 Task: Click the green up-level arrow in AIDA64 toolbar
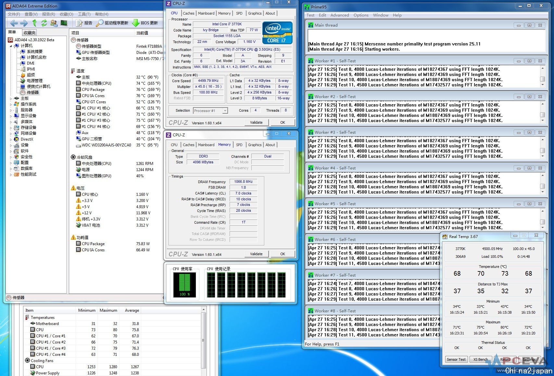34,23
